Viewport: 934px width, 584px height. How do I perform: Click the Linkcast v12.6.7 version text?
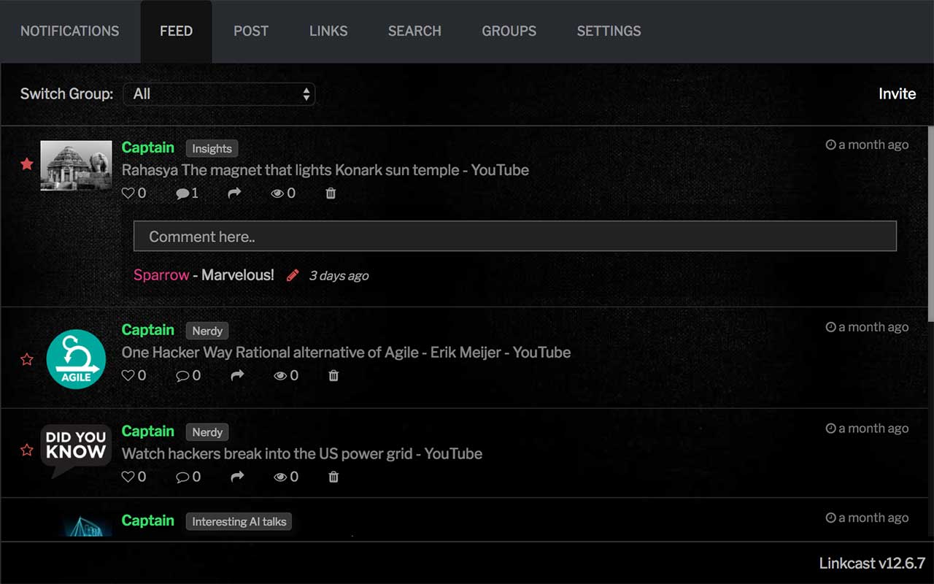click(x=872, y=563)
